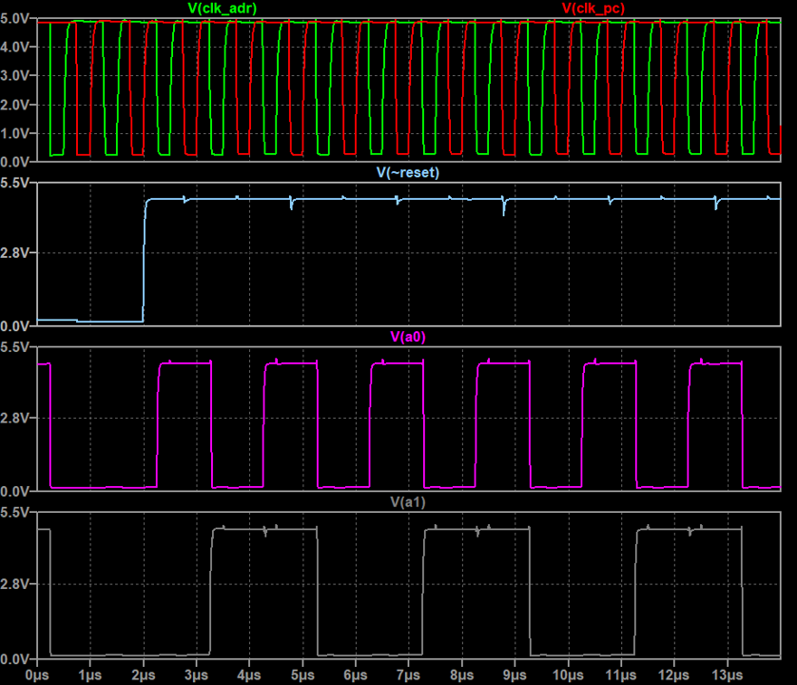
Task: Click the 13µs label on the time axis
Action: click(x=727, y=675)
